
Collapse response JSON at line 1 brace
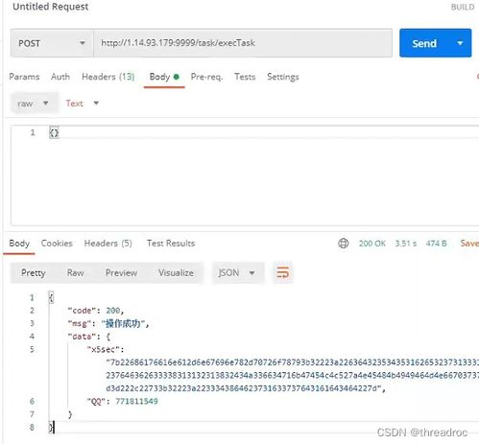click(51, 297)
